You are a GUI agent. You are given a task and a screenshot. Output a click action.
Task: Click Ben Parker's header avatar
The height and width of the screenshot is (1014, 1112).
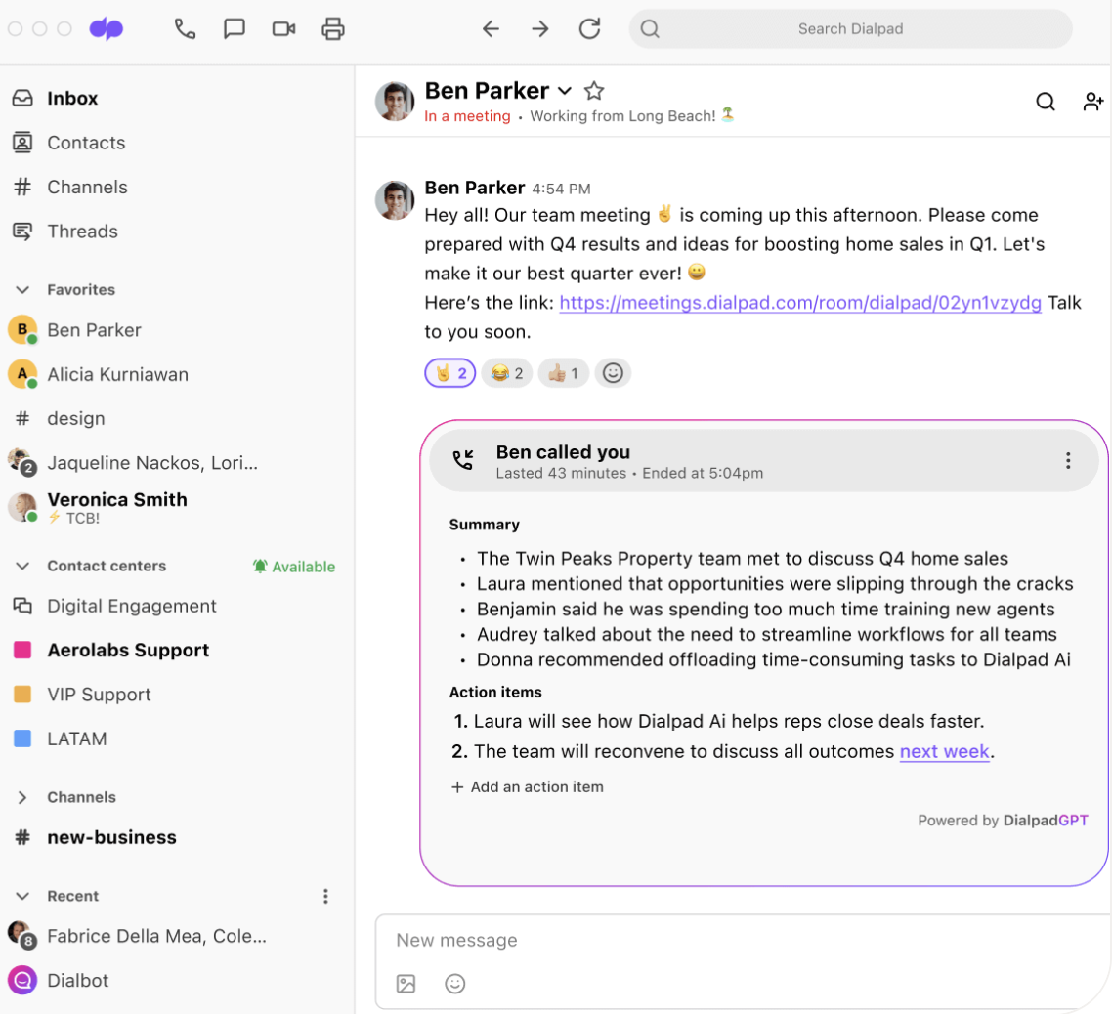[x=395, y=102]
